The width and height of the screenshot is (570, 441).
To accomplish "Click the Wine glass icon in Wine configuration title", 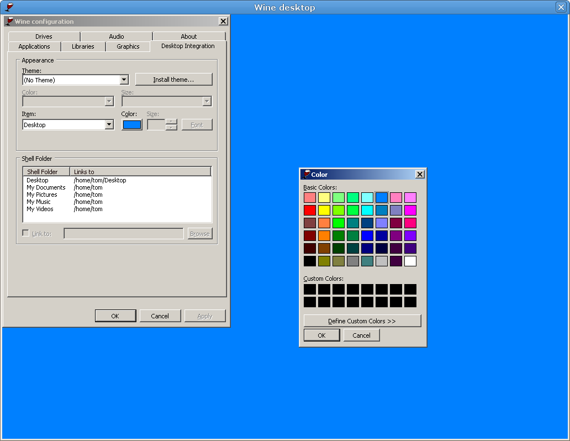I will pos(9,21).
